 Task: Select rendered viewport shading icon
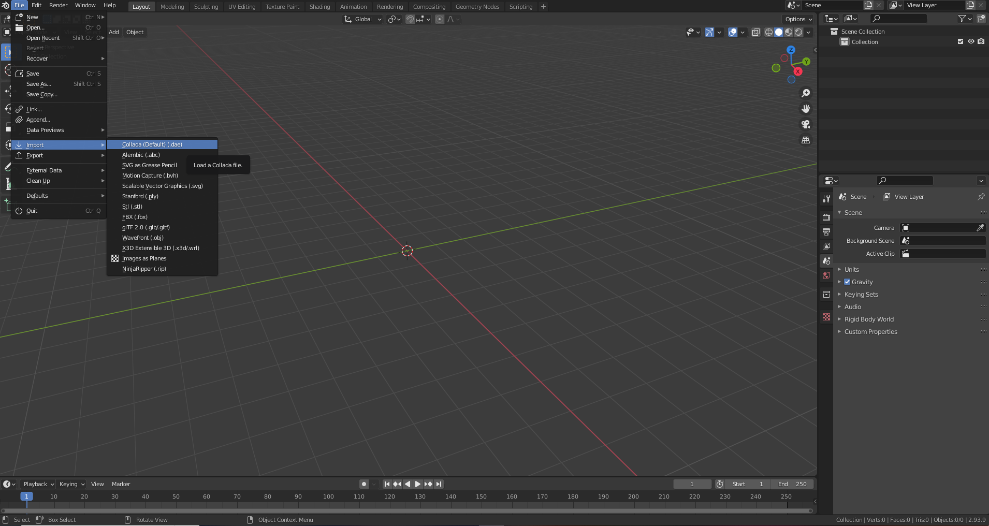[798, 32]
